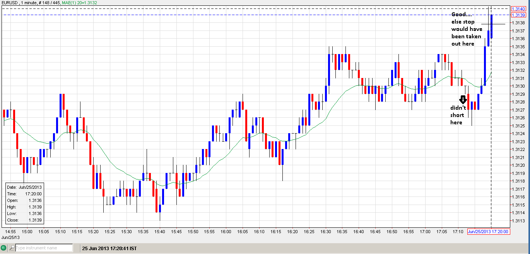Image resolution: width=530 pixels, height=254 pixels.
Task: Click the 'Low:' value in data box
Action: click(35, 213)
